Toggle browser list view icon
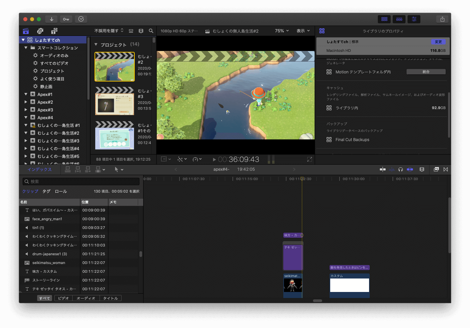 pos(131,31)
